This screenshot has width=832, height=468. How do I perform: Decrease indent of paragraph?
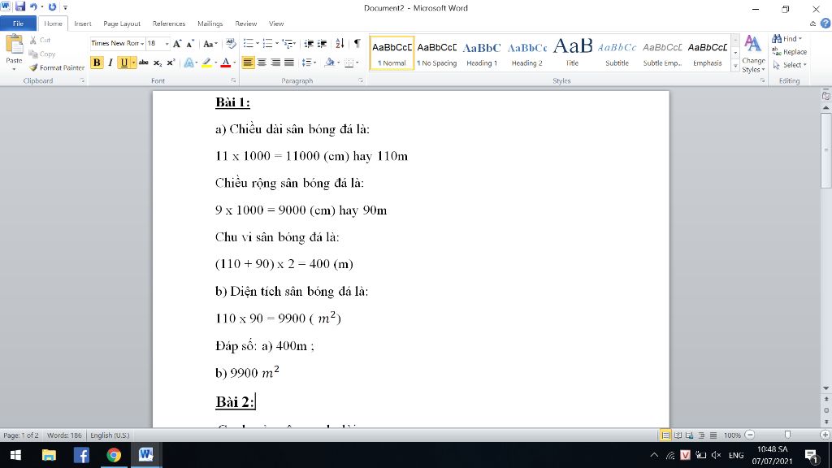308,44
